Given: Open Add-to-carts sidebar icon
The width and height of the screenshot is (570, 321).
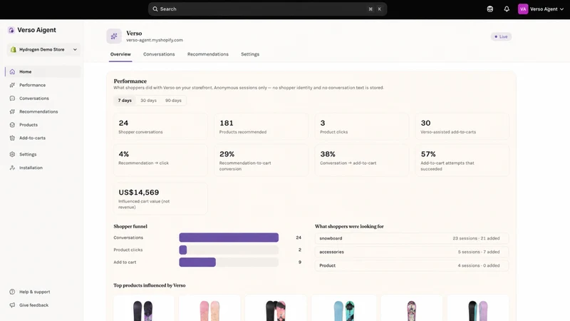Looking at the screenshot, I should [12, 138].
